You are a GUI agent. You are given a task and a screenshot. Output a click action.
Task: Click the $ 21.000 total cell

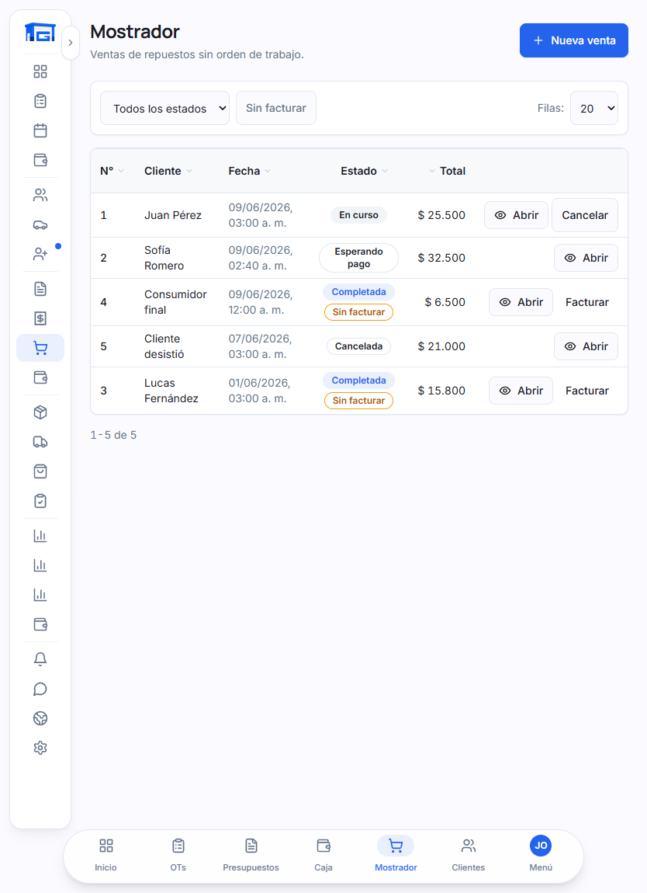click(441, 346)
